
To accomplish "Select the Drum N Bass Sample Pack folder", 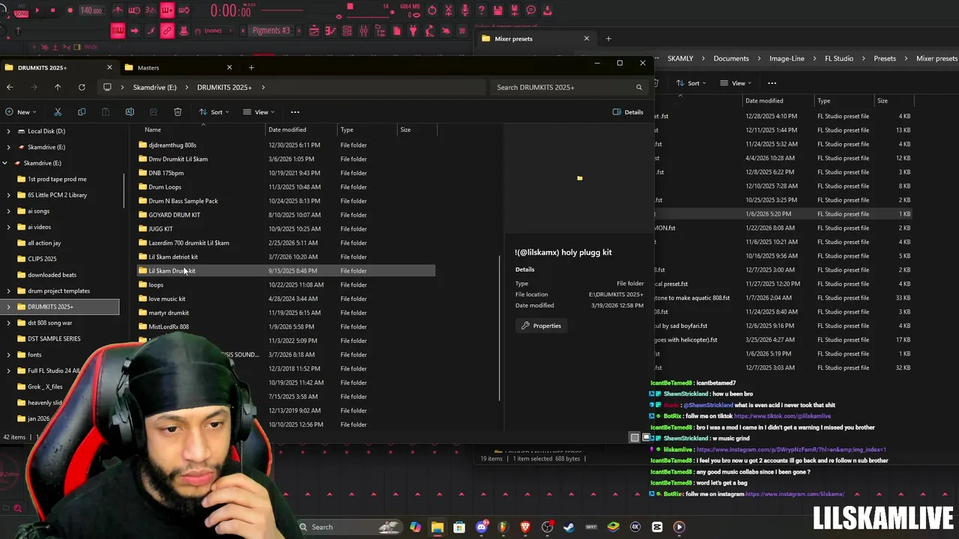I will click(183, 201).
